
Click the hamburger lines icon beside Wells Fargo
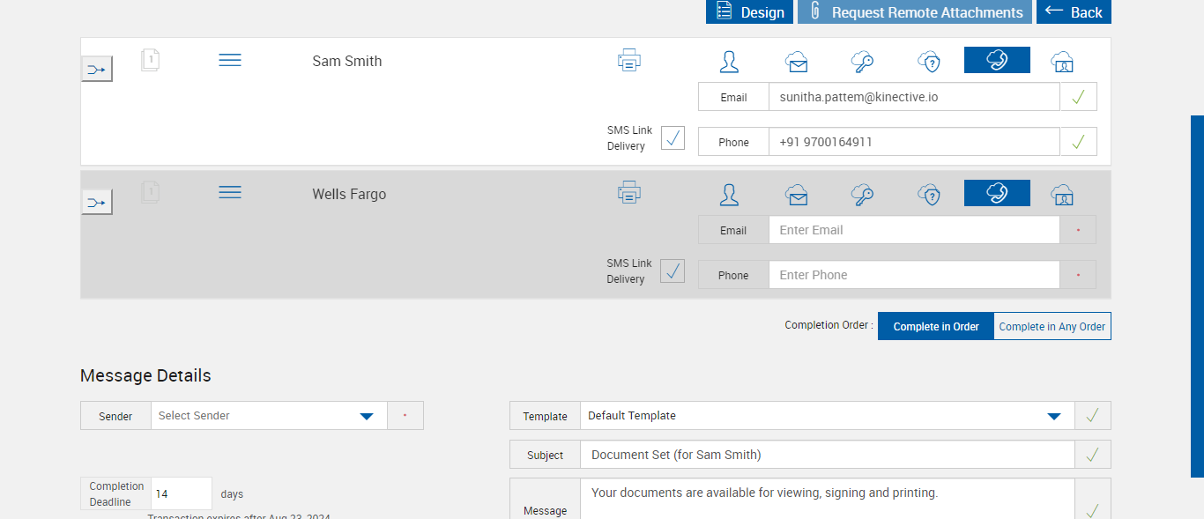point(230,192)
